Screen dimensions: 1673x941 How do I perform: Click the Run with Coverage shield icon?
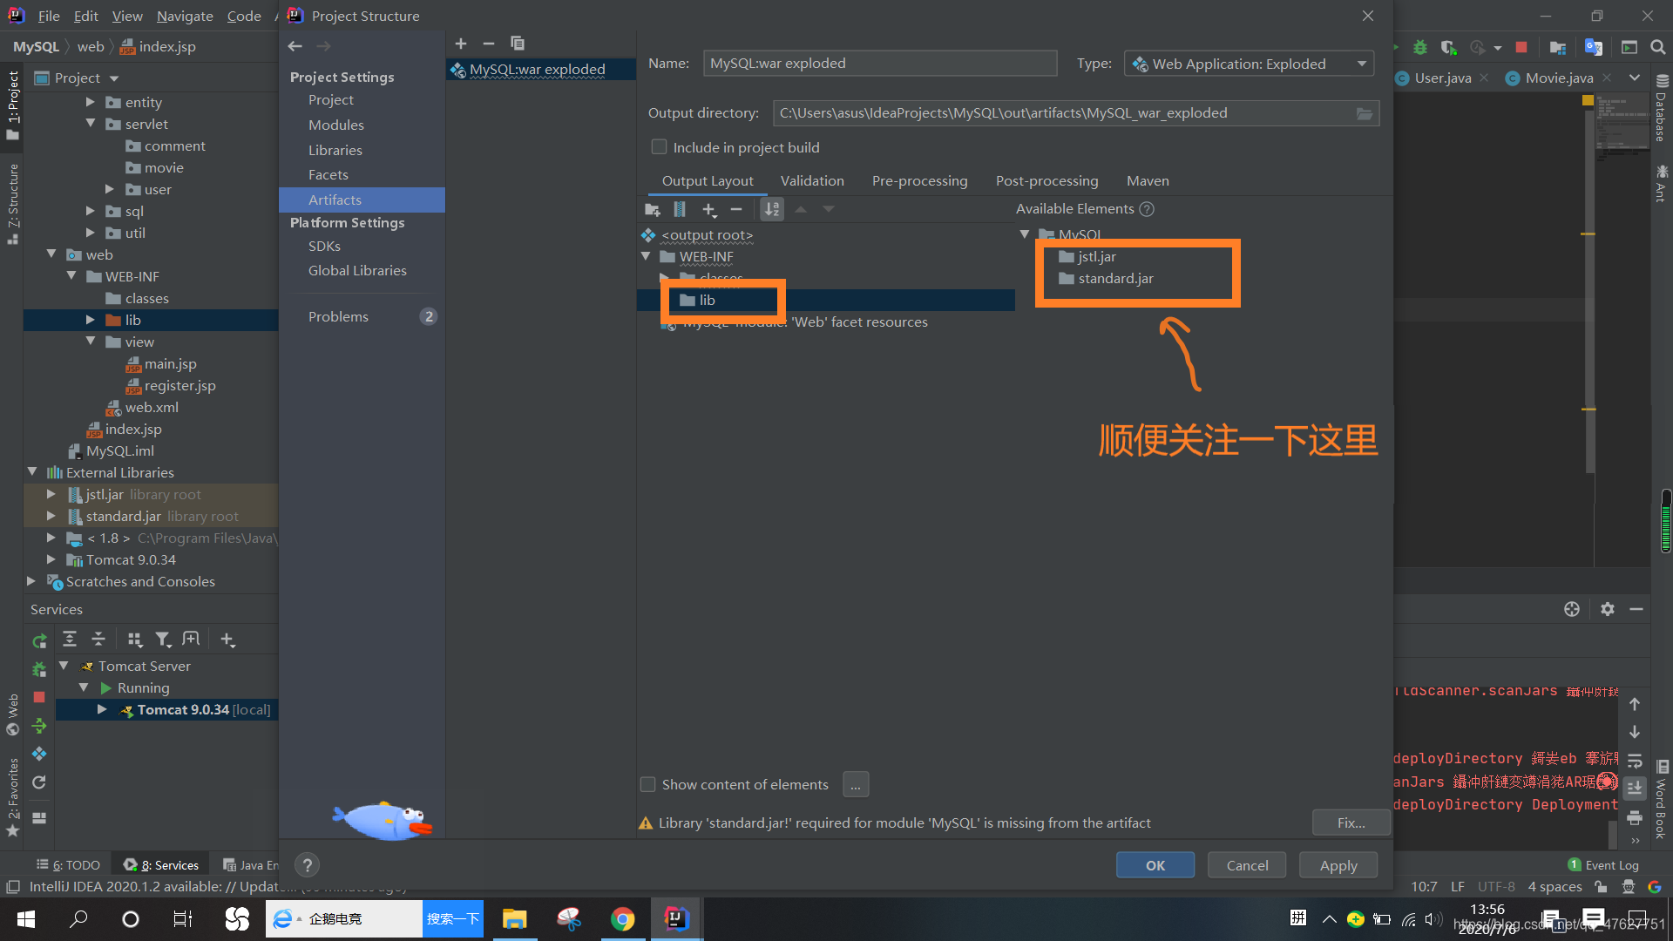[x=1448, y=47]
